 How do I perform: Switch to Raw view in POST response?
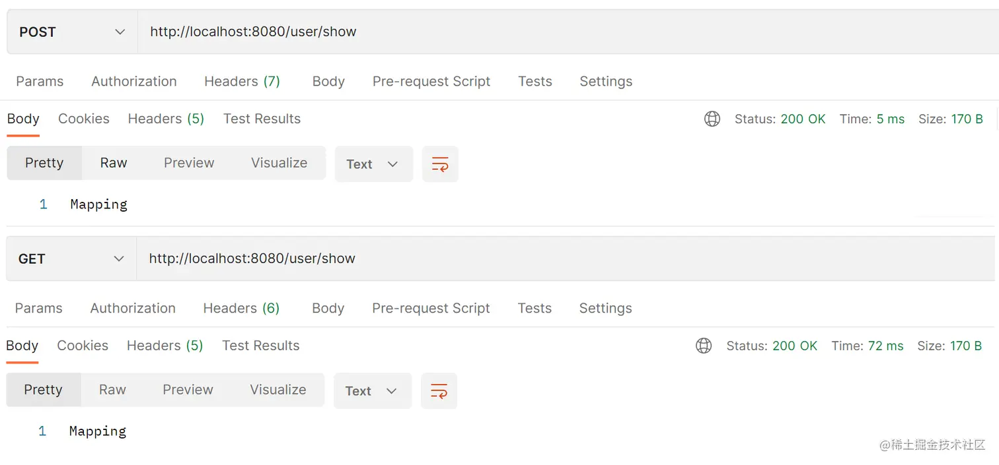(x=114, y=163)
